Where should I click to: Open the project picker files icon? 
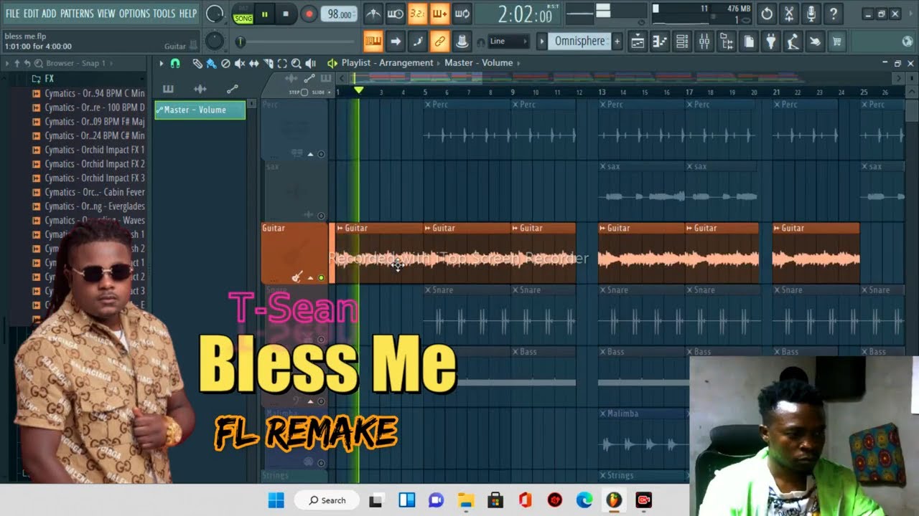click(749, 42)
